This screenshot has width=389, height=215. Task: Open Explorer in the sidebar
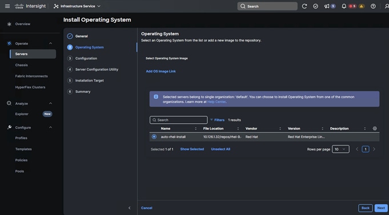(22, 114)
